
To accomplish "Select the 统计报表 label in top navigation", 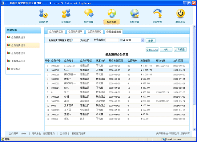I will [x=111, y=22].
